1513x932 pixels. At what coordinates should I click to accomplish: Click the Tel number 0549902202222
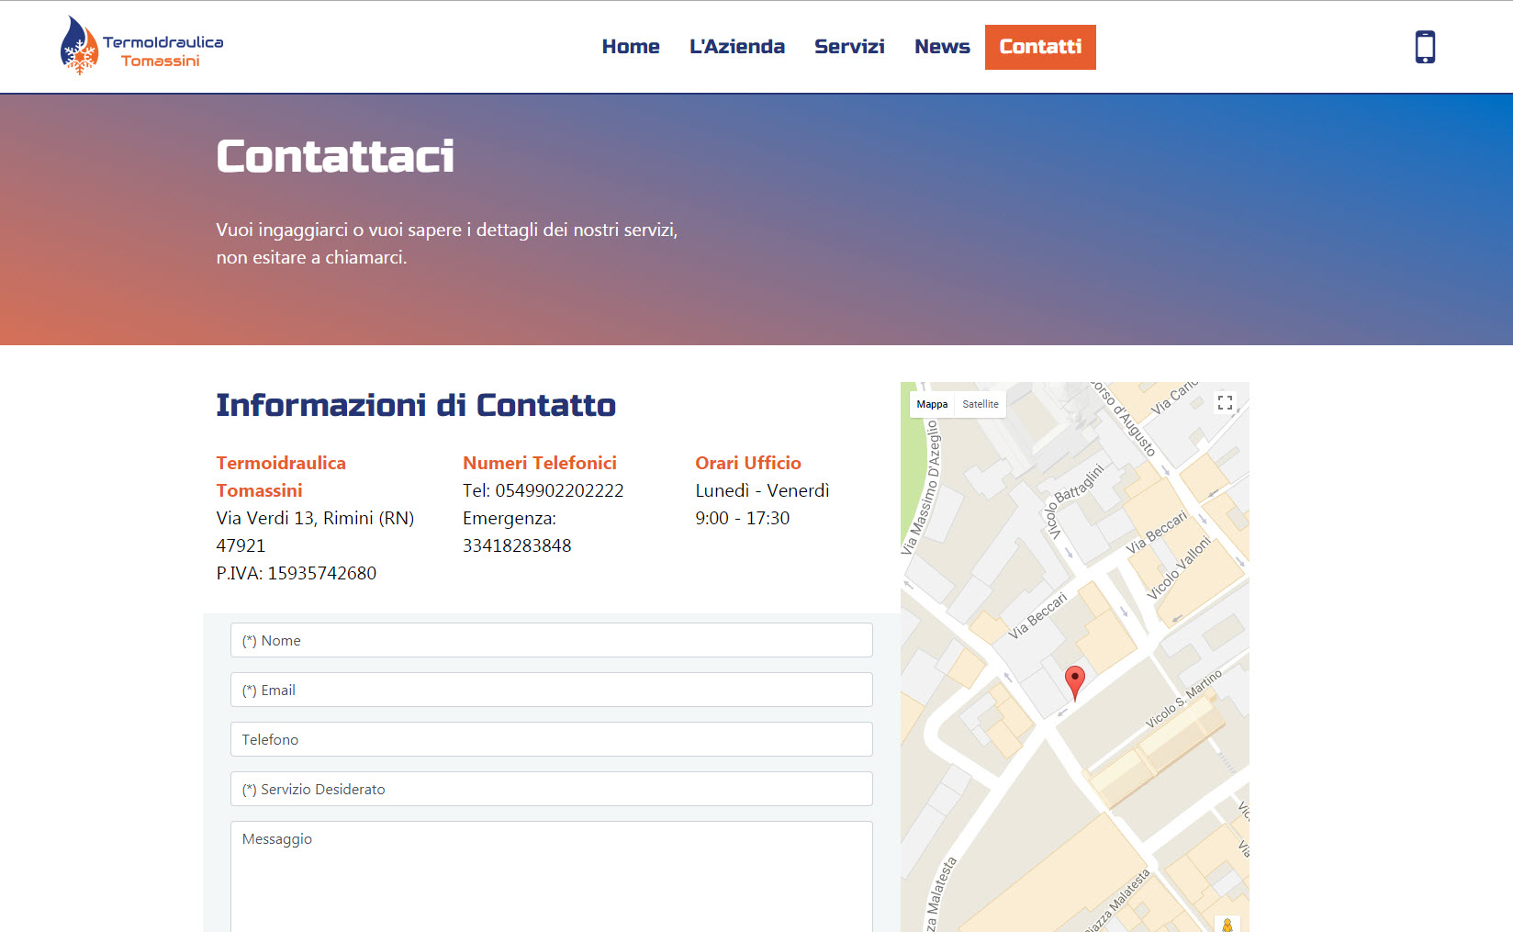pos(559,490)
